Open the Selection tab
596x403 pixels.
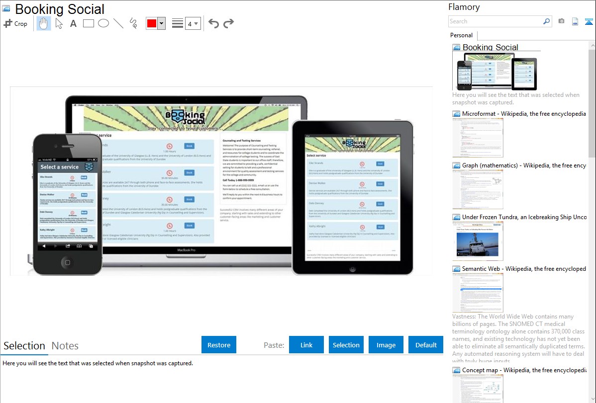[24, 346]
